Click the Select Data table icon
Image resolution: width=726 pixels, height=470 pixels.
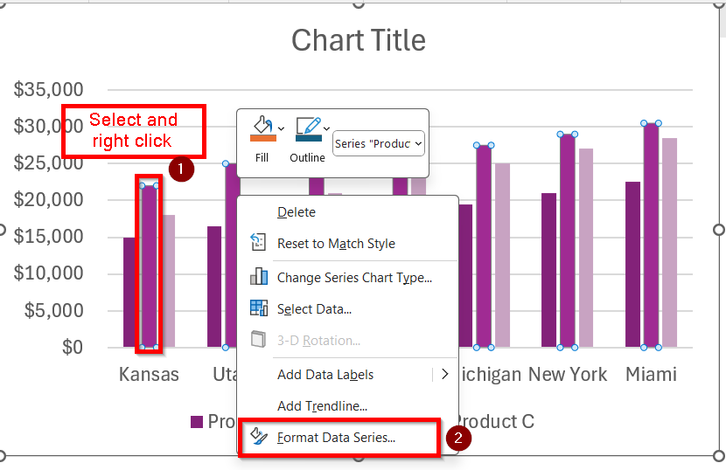coord(258,308)
